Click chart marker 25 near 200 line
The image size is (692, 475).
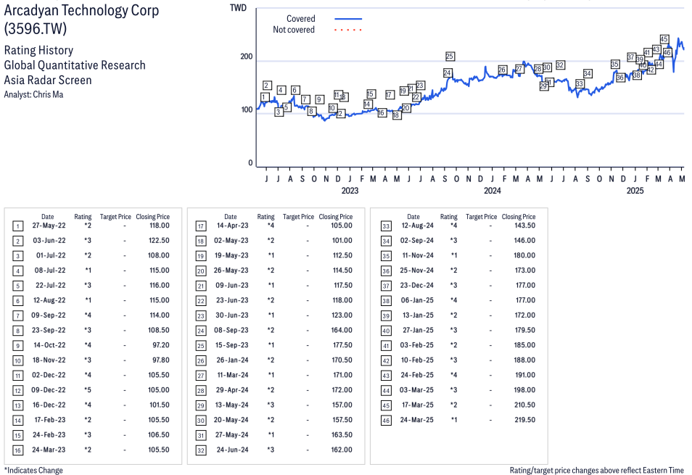pyautogui.click(x=449, y=57)
